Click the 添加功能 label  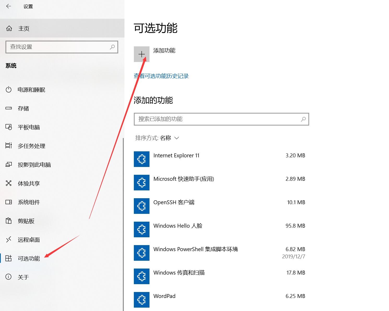click(x=164, y=51)
